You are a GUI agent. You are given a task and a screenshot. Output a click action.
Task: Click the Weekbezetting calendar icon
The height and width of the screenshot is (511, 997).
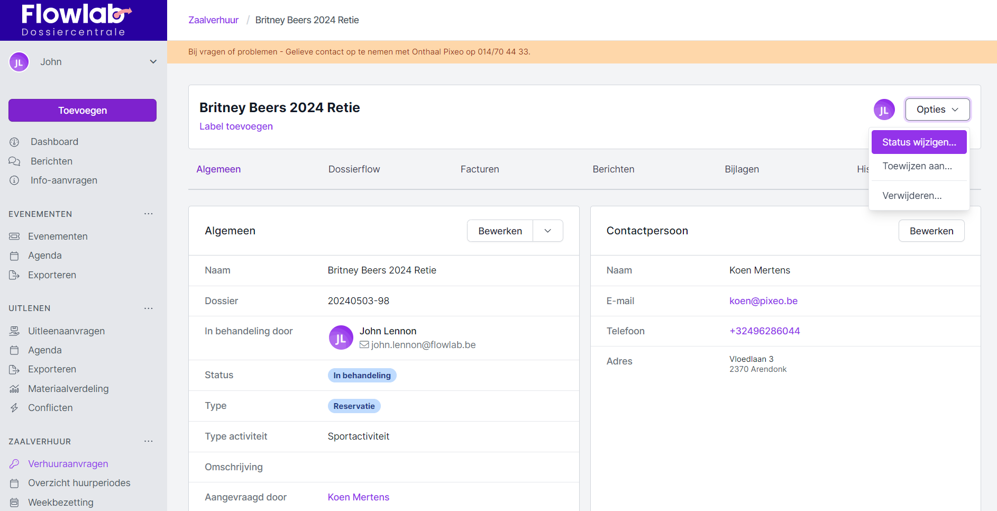pos(14,503)
